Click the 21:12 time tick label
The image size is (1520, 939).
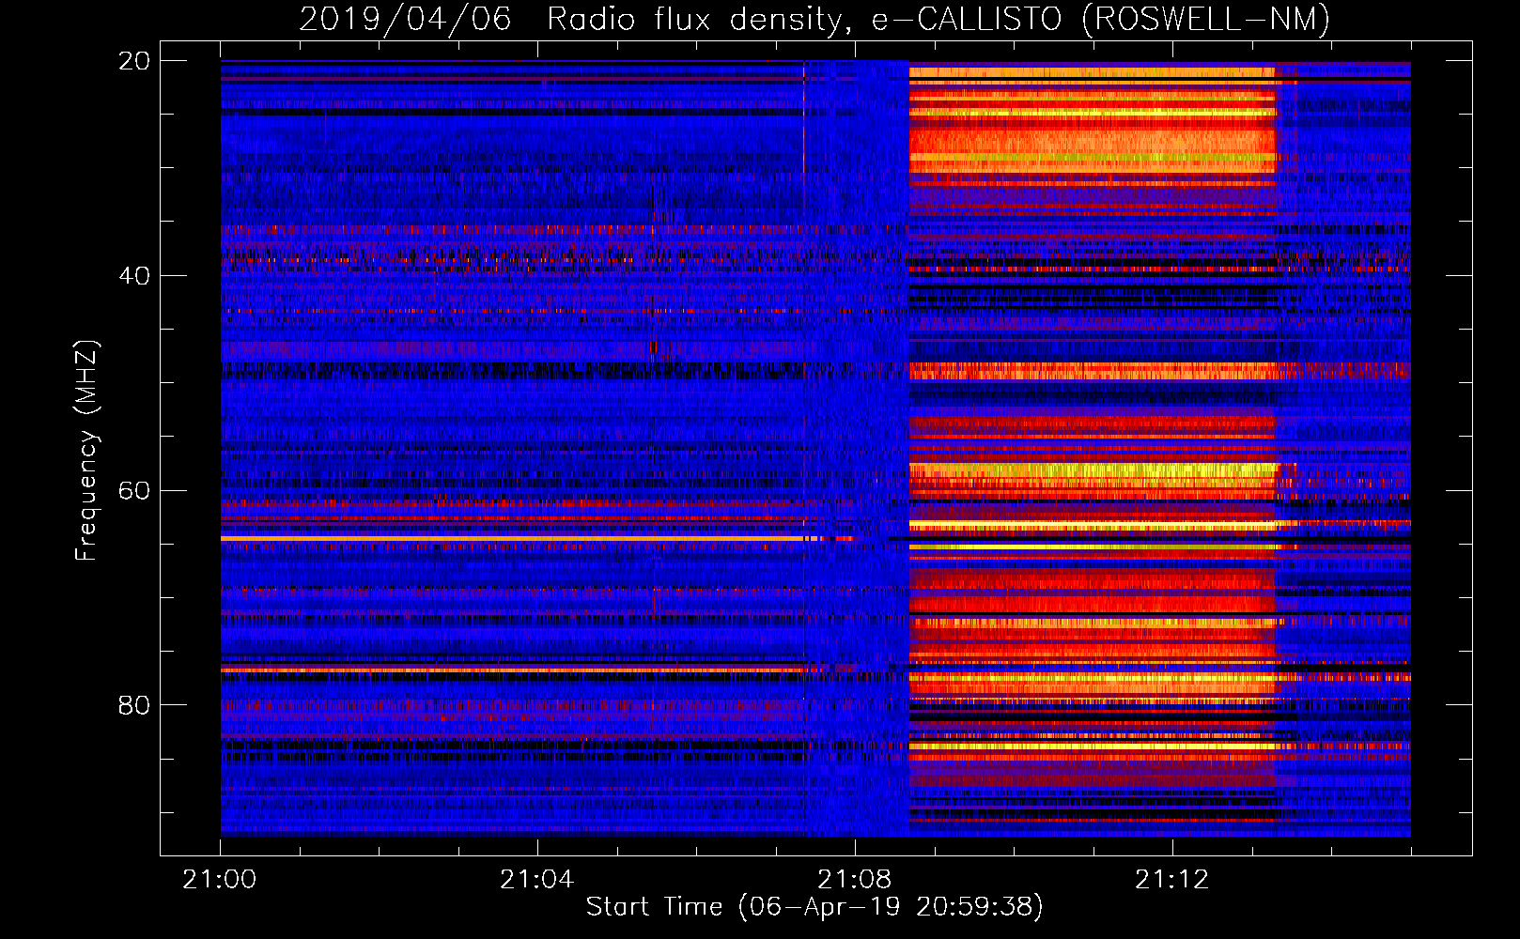(1171, 880)
